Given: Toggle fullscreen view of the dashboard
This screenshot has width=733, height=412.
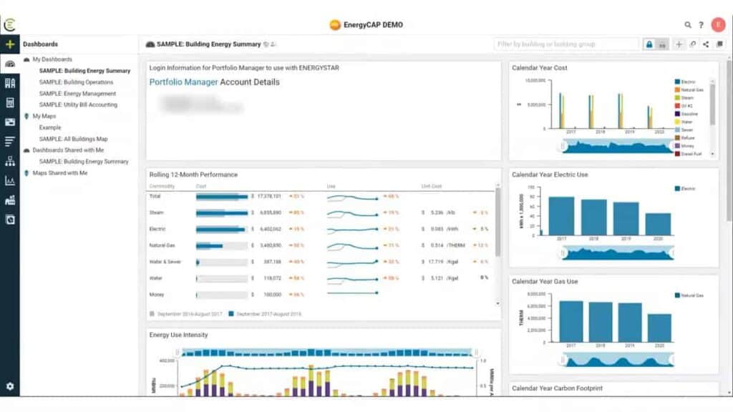Looking at the screenshot, I should tap(720, 44).
